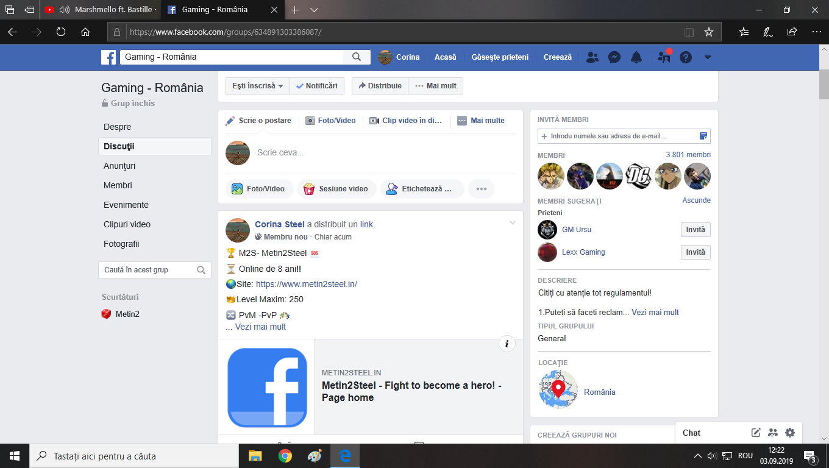Screen dimensions: 829x468
Task: Hide suggested members with Ascunde
Action: tap(696, 200)
